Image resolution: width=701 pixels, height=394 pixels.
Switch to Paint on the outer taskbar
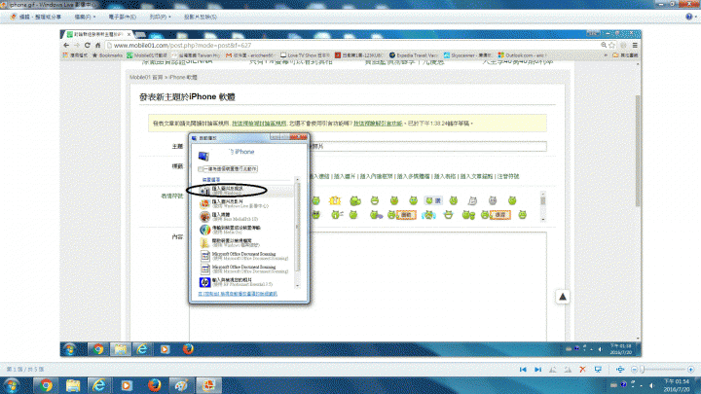[x=181, y=385]
